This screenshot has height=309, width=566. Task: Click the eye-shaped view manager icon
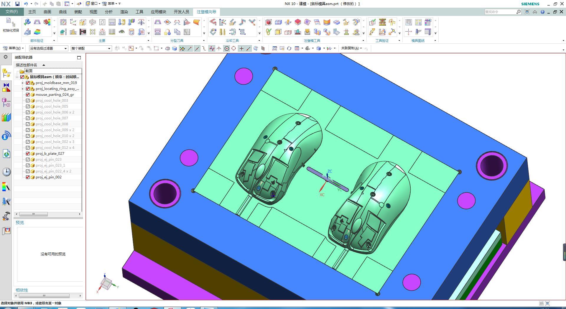tap(122, 32)
